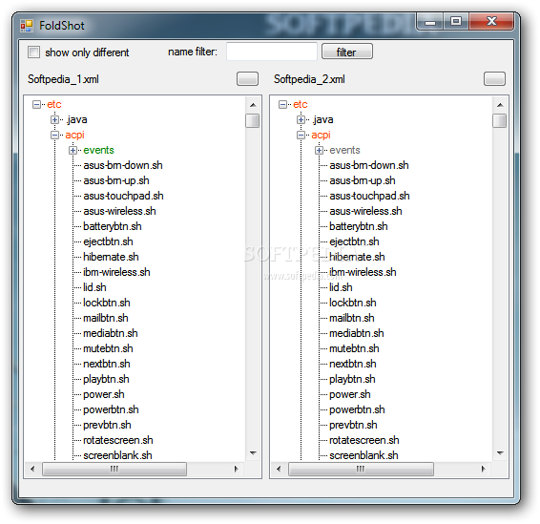
Task: Click the left tree's horizontal scrollbar thumb
Action: coord(114,469)
